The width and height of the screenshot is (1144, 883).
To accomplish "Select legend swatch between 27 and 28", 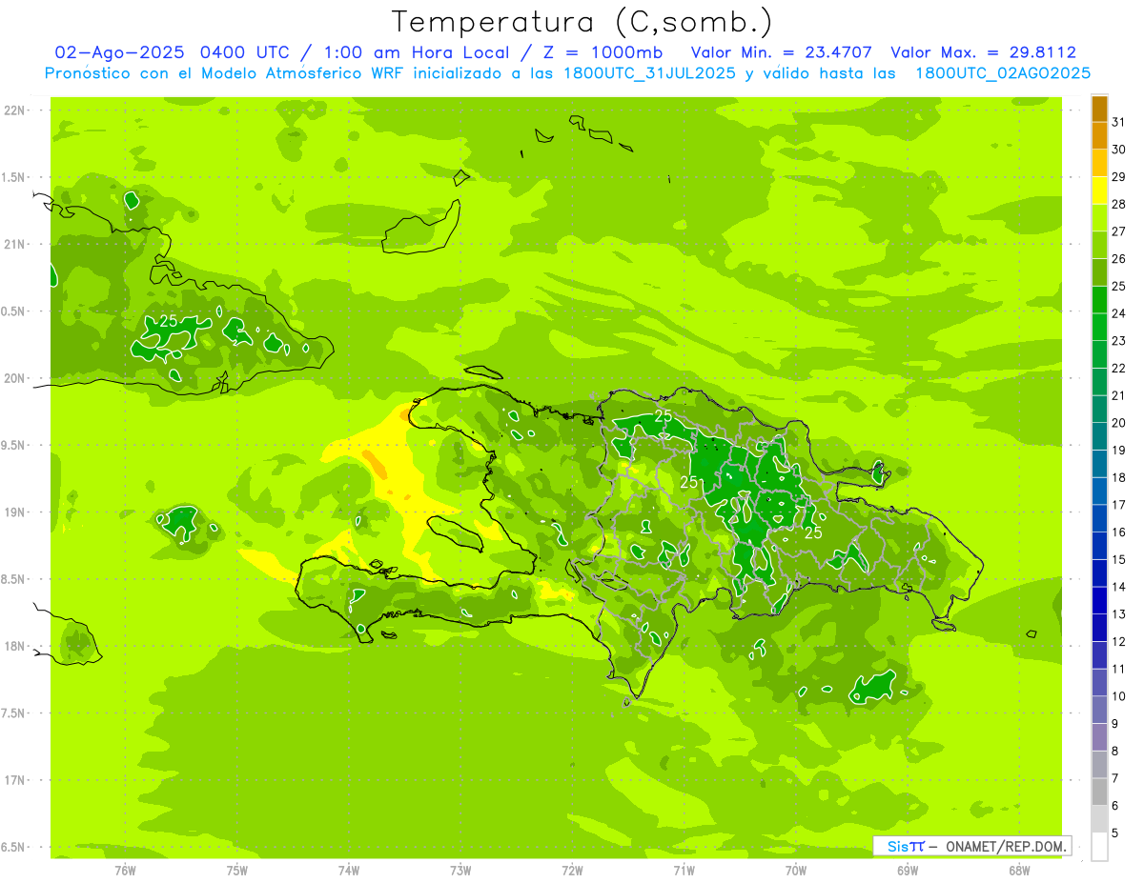I will [x=1099, y=217].
